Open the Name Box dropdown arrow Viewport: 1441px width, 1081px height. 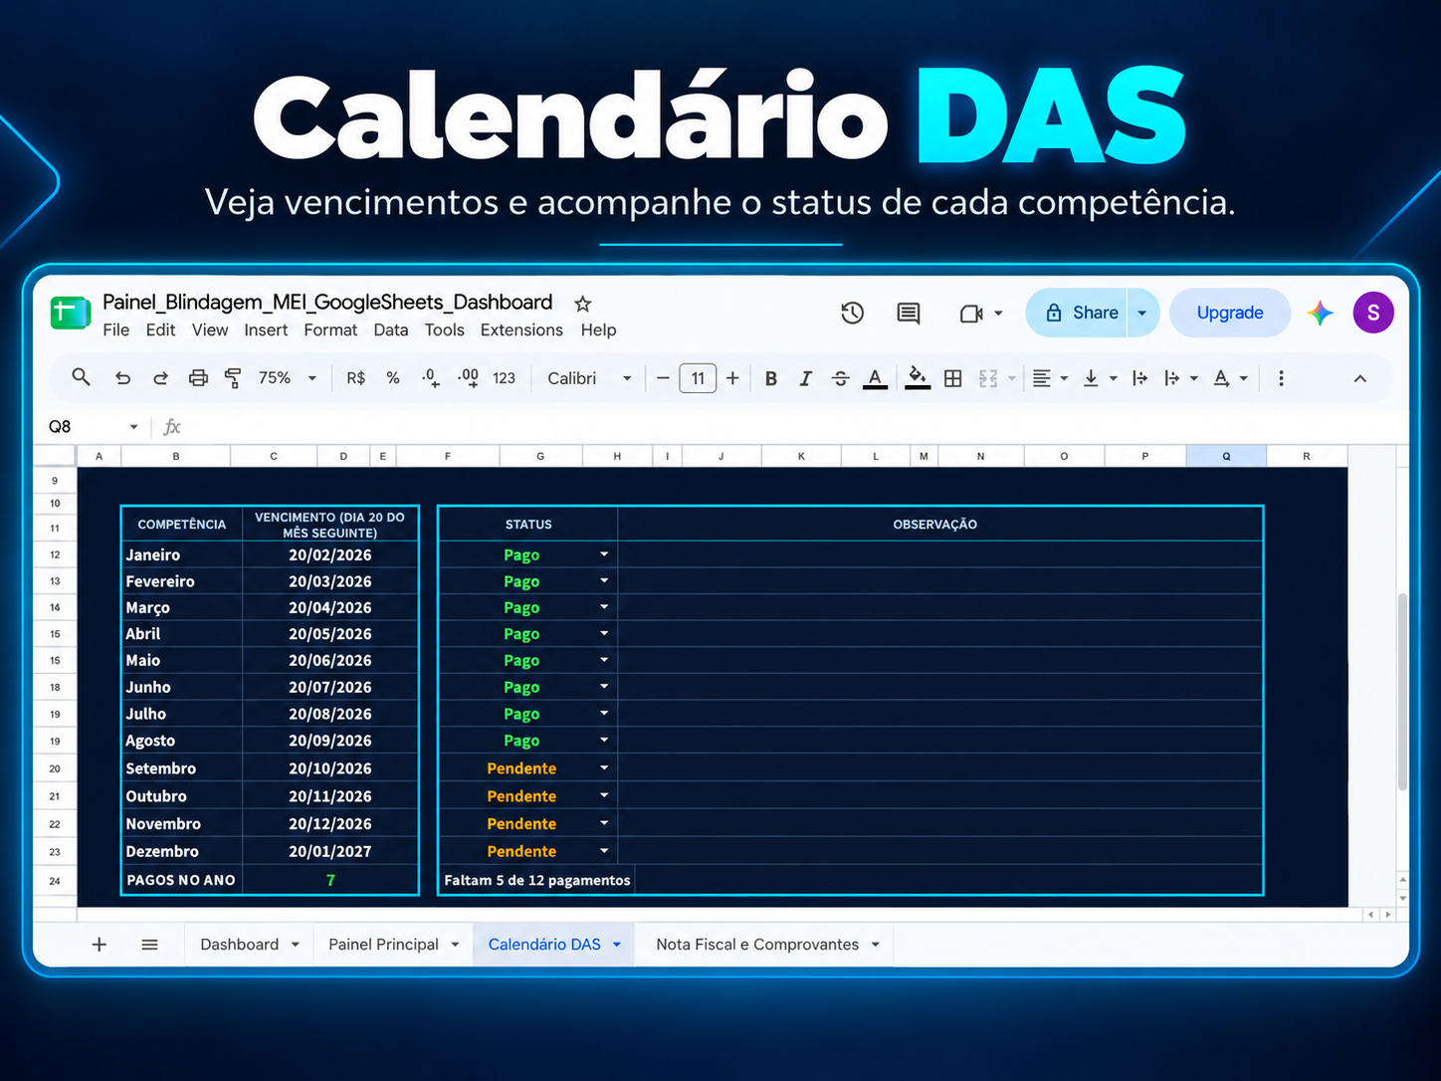pos(133,427)
